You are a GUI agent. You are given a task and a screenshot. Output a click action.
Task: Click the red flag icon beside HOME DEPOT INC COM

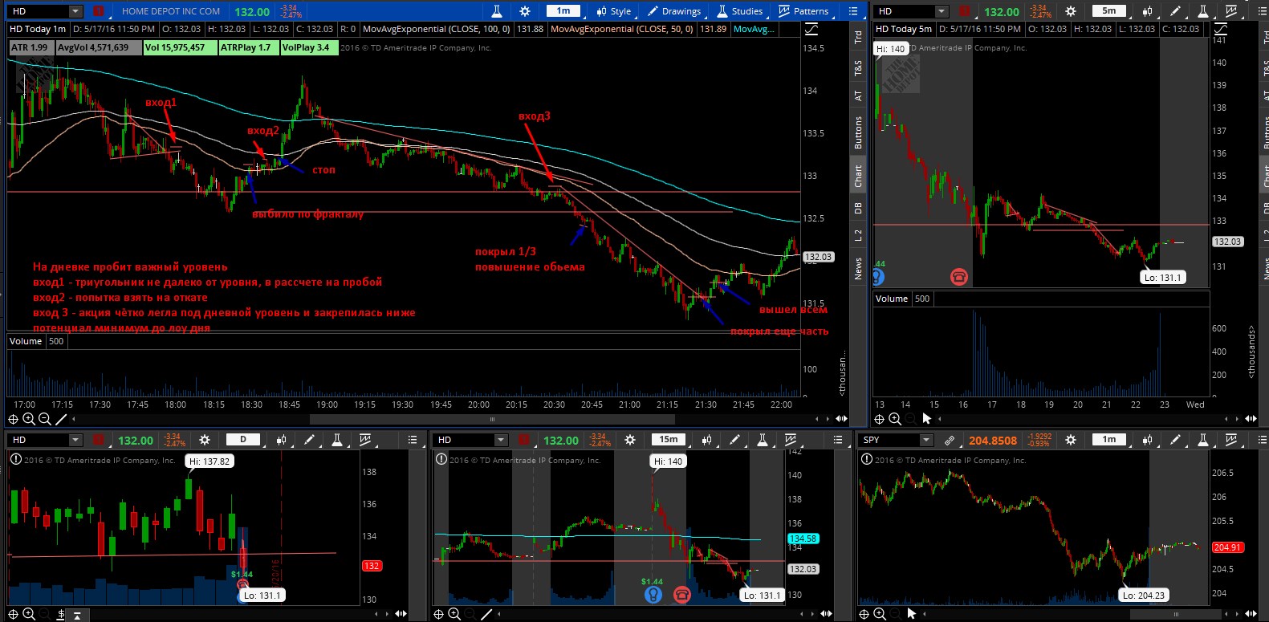tap(98, 11)
